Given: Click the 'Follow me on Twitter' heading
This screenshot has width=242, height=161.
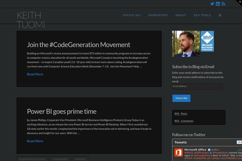Looking at the screenshot, I should (189, 135).
